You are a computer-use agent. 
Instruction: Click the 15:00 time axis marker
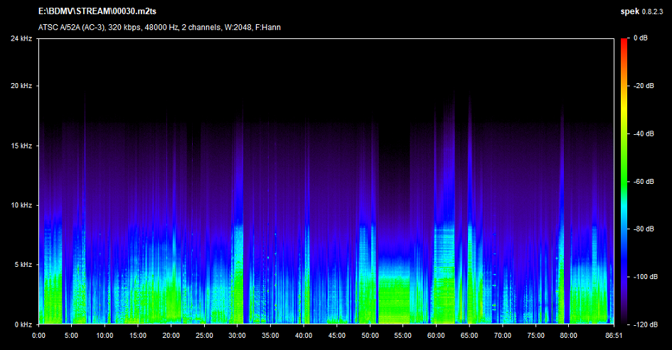[138, 334]
